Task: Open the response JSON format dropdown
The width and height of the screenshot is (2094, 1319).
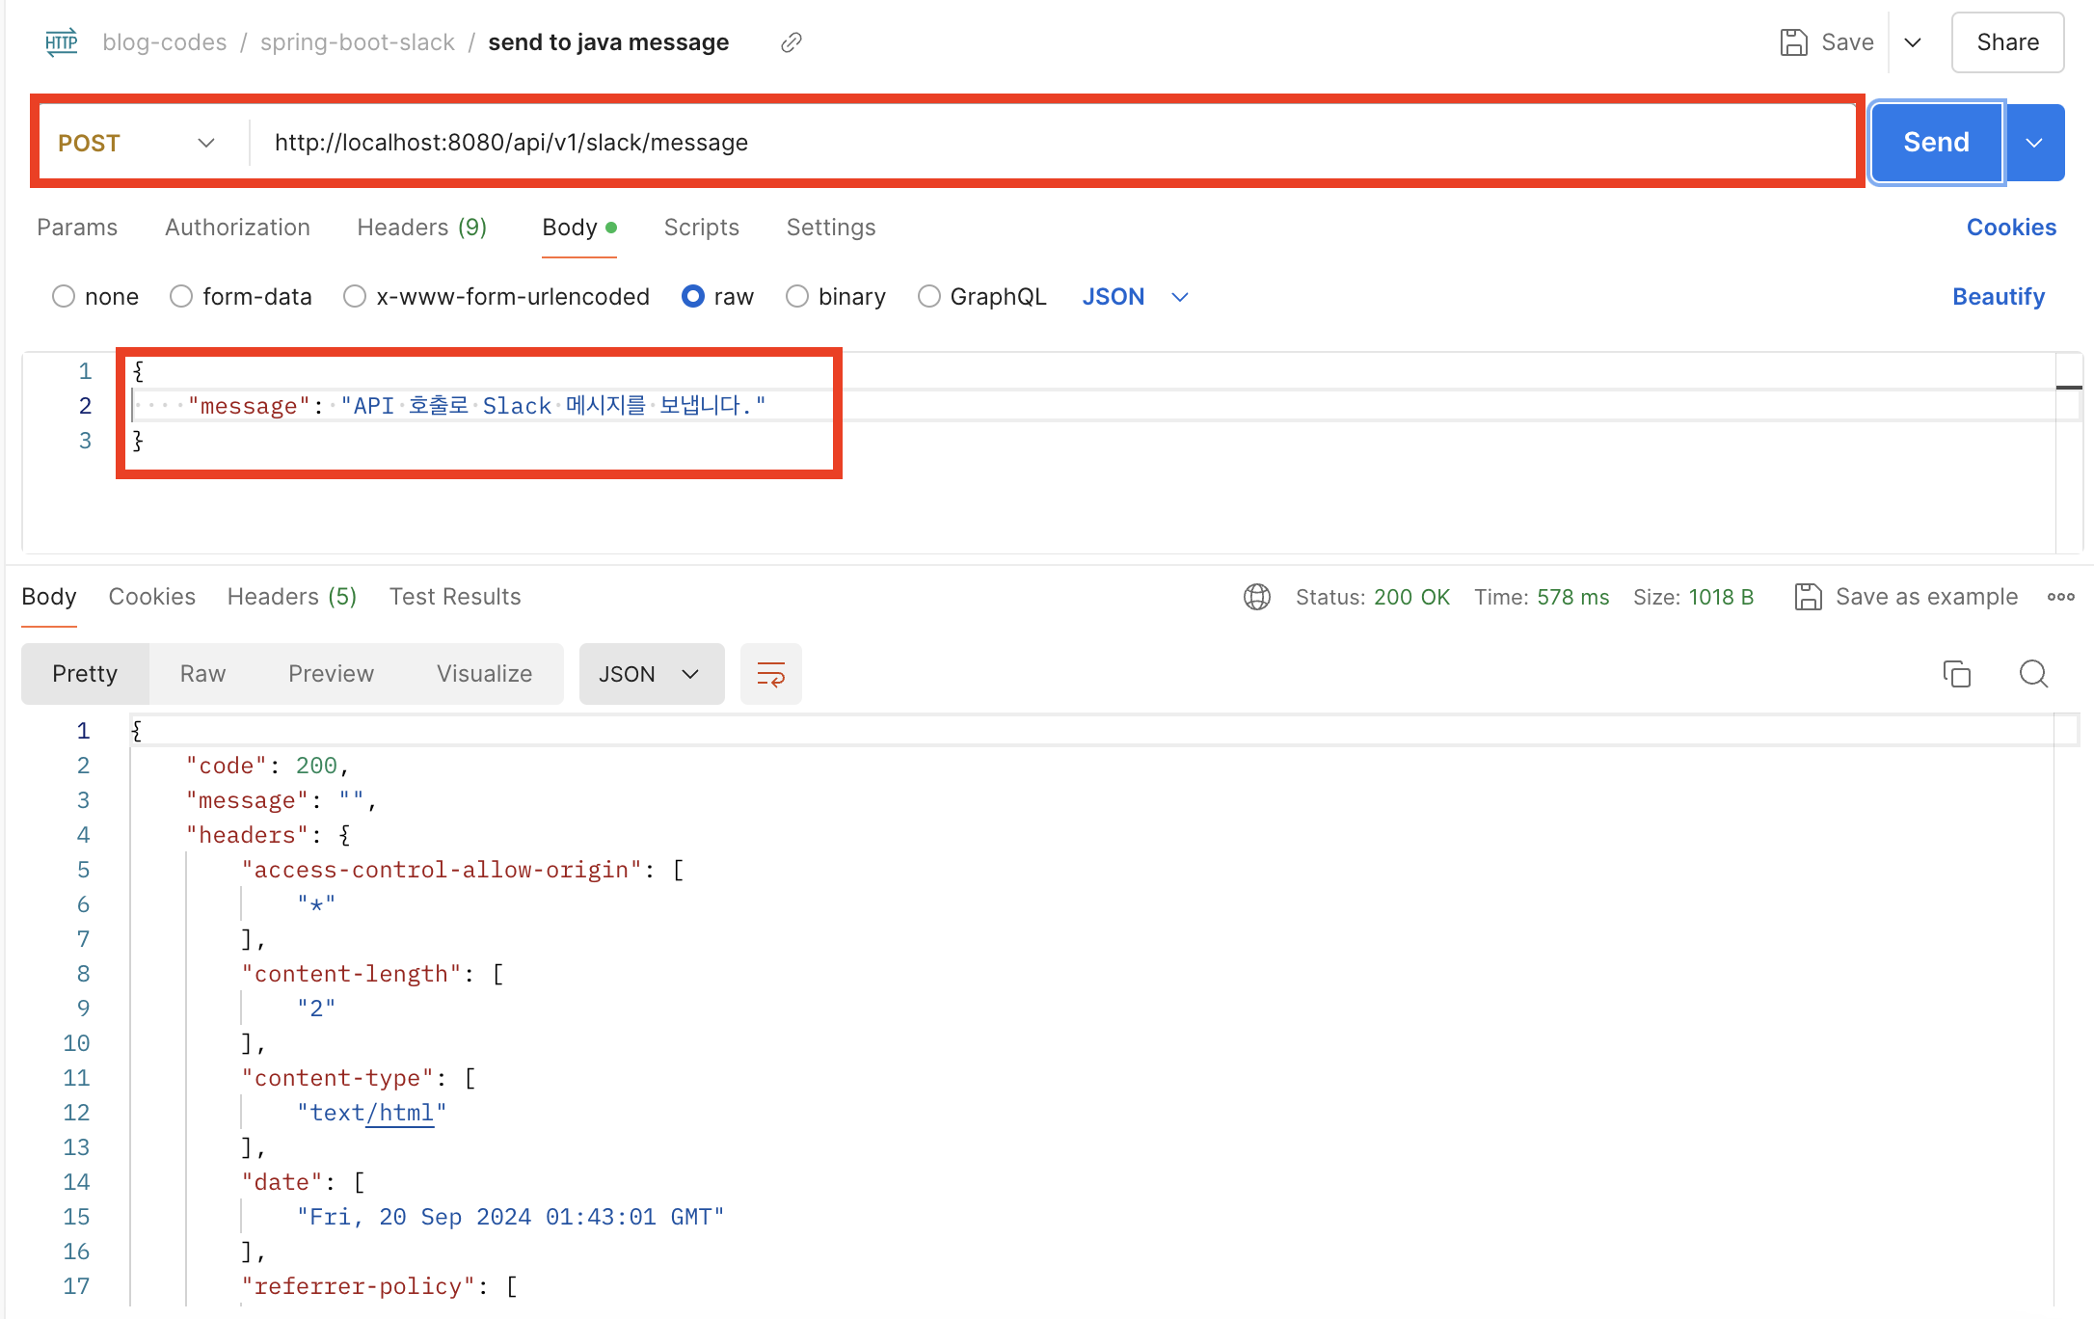Action: coord(651,674)
